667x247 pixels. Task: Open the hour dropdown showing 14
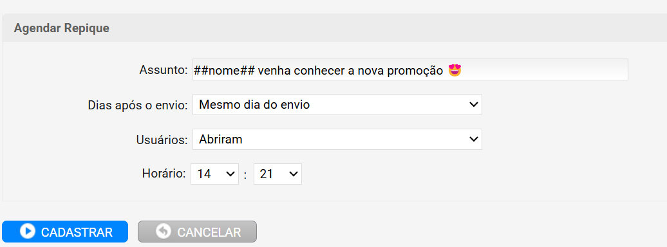215,174
